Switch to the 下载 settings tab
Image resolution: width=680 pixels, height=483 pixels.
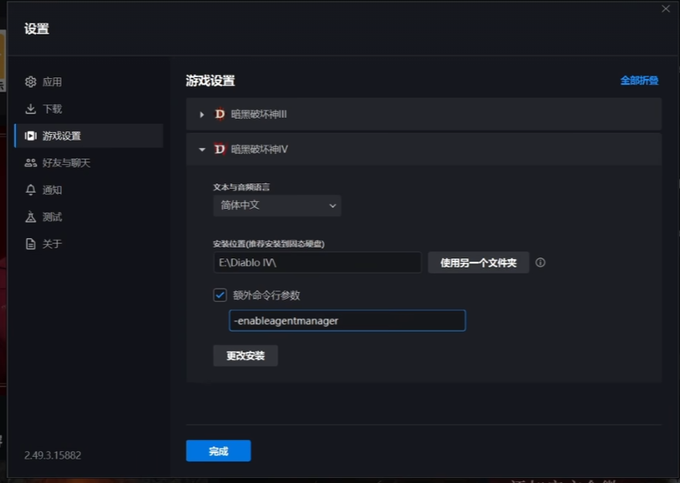point(52,109)
